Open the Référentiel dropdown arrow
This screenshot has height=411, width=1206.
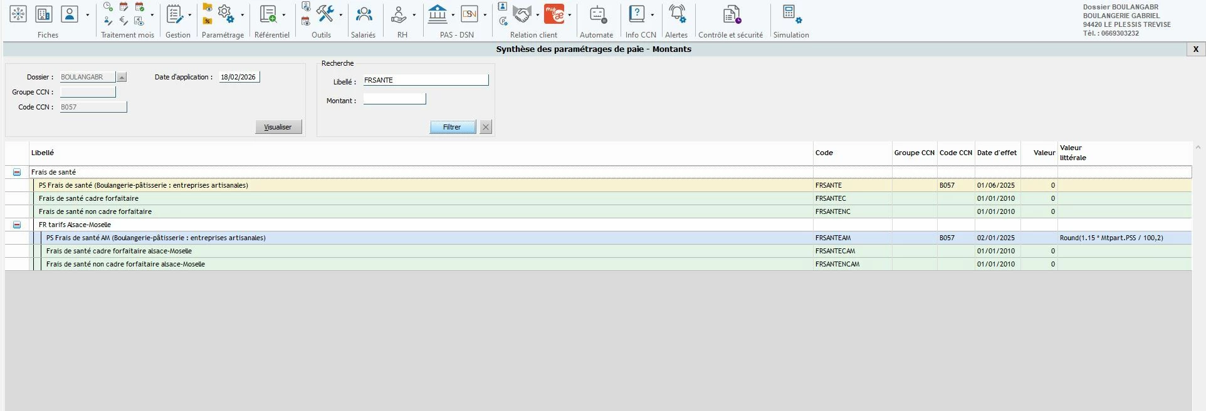(x=284, y=15)
